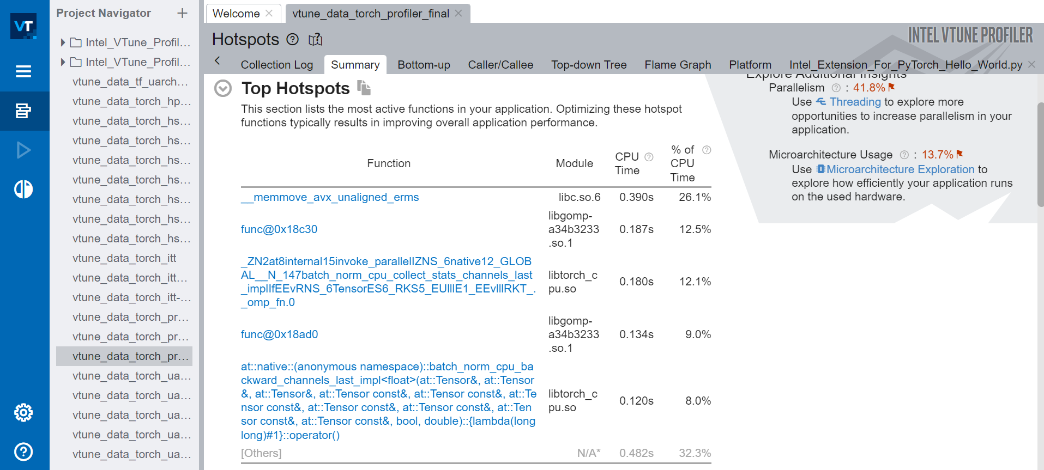Select vtune_data_torch_itt result in navigator

coord(124,258)
